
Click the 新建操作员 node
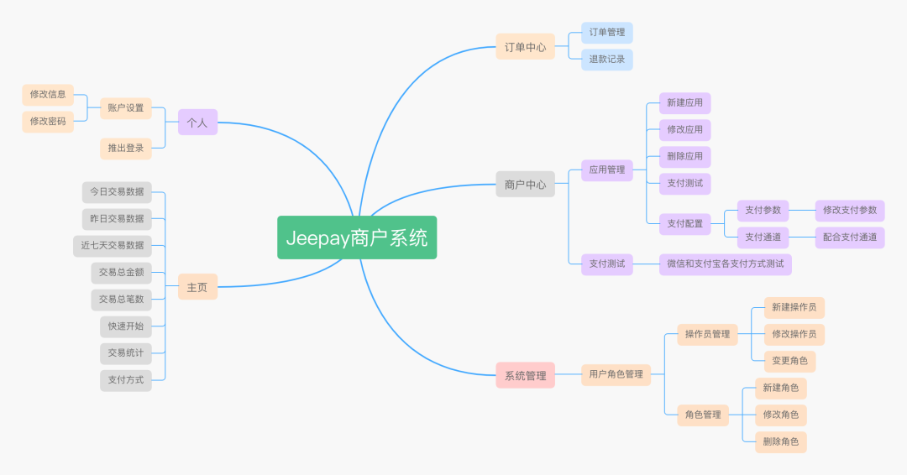[794, 307]
